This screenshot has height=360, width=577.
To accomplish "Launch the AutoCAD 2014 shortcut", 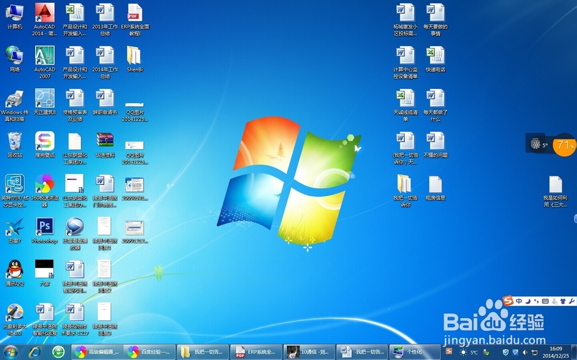I will pos(44,19).
